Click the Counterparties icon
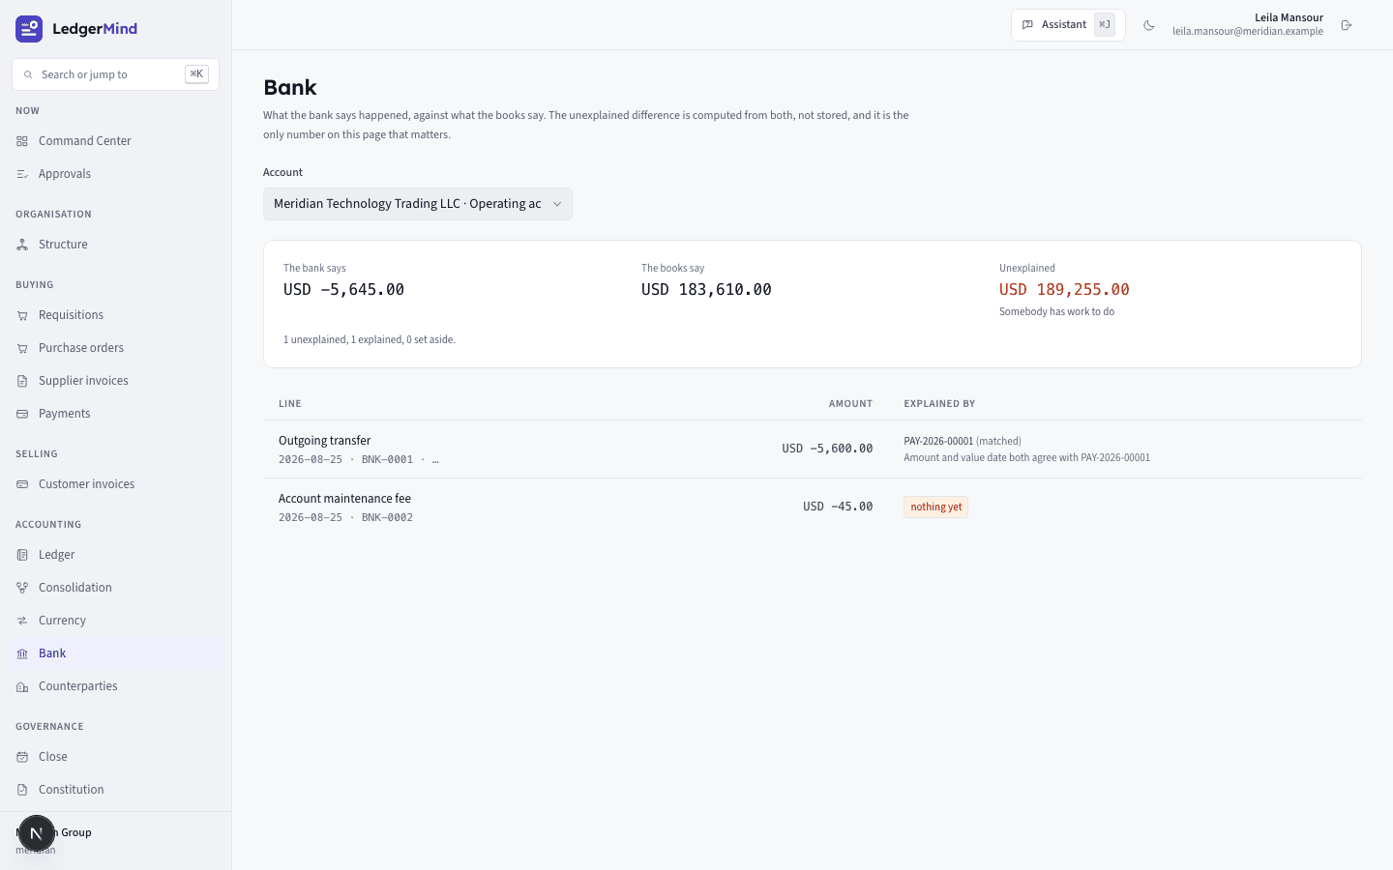 [x=22, y=686]
